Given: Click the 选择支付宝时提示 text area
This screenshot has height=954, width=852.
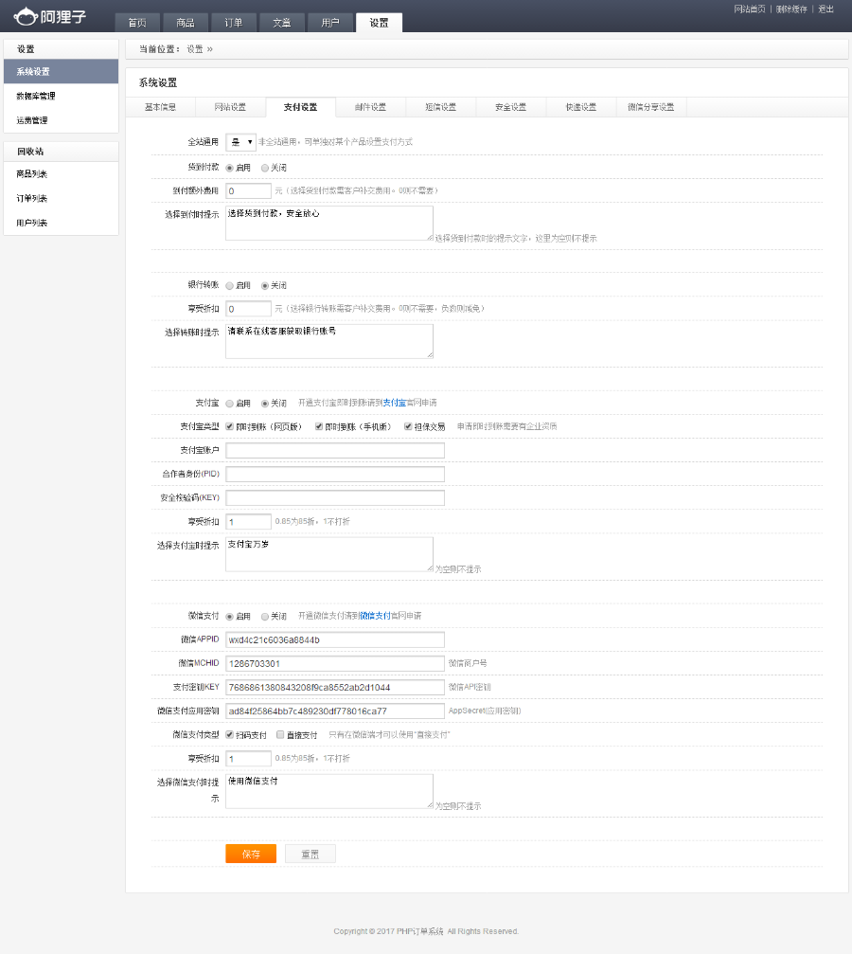Looking at the screenshot, I should [x=329, y=554].
